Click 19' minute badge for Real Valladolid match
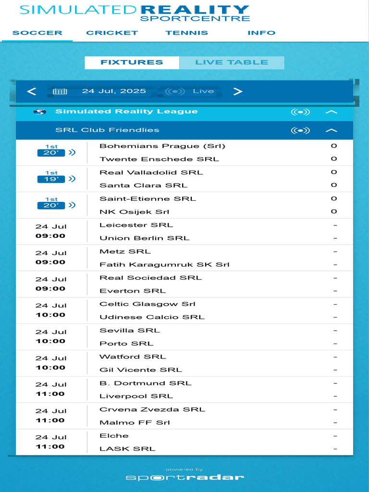 click(x=51, y=179)
